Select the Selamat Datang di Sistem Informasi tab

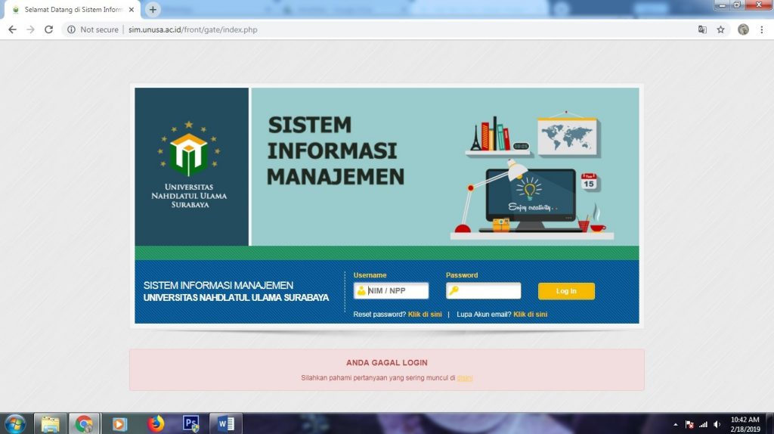[x=73, y=9]
